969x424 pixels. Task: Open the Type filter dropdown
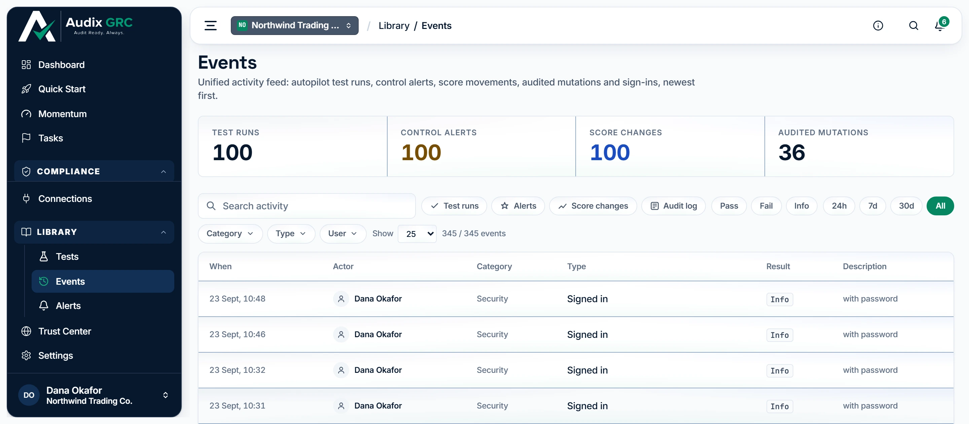291,234
